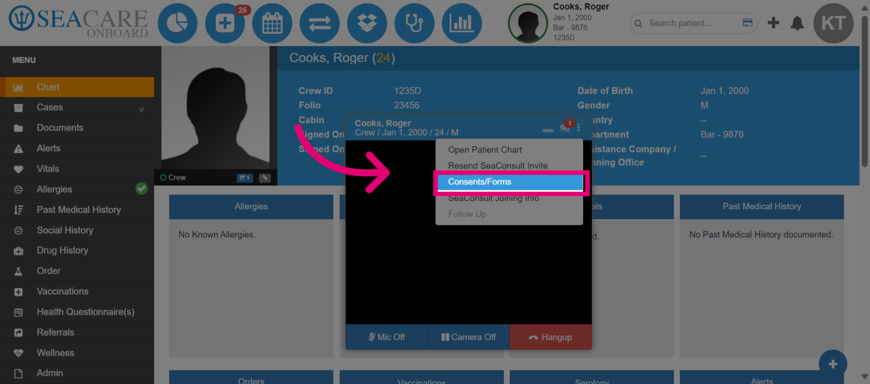Expand the Cases sidebar item
Viewport: 870px width, 384px height.
77,107
